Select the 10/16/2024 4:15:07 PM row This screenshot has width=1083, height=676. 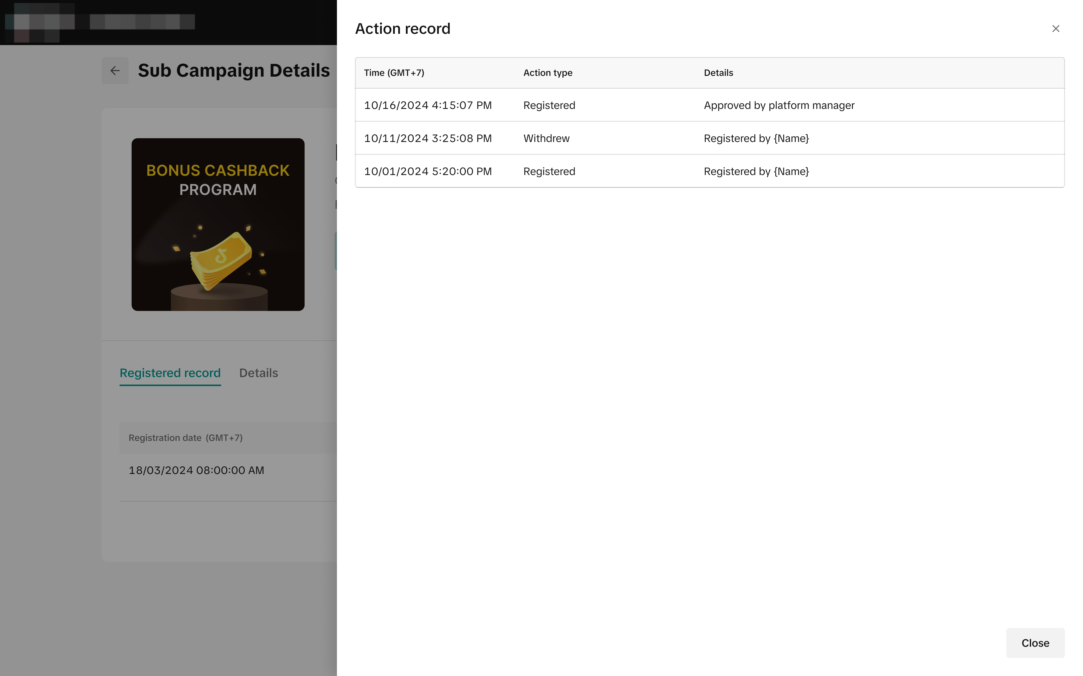pos(427,105)
